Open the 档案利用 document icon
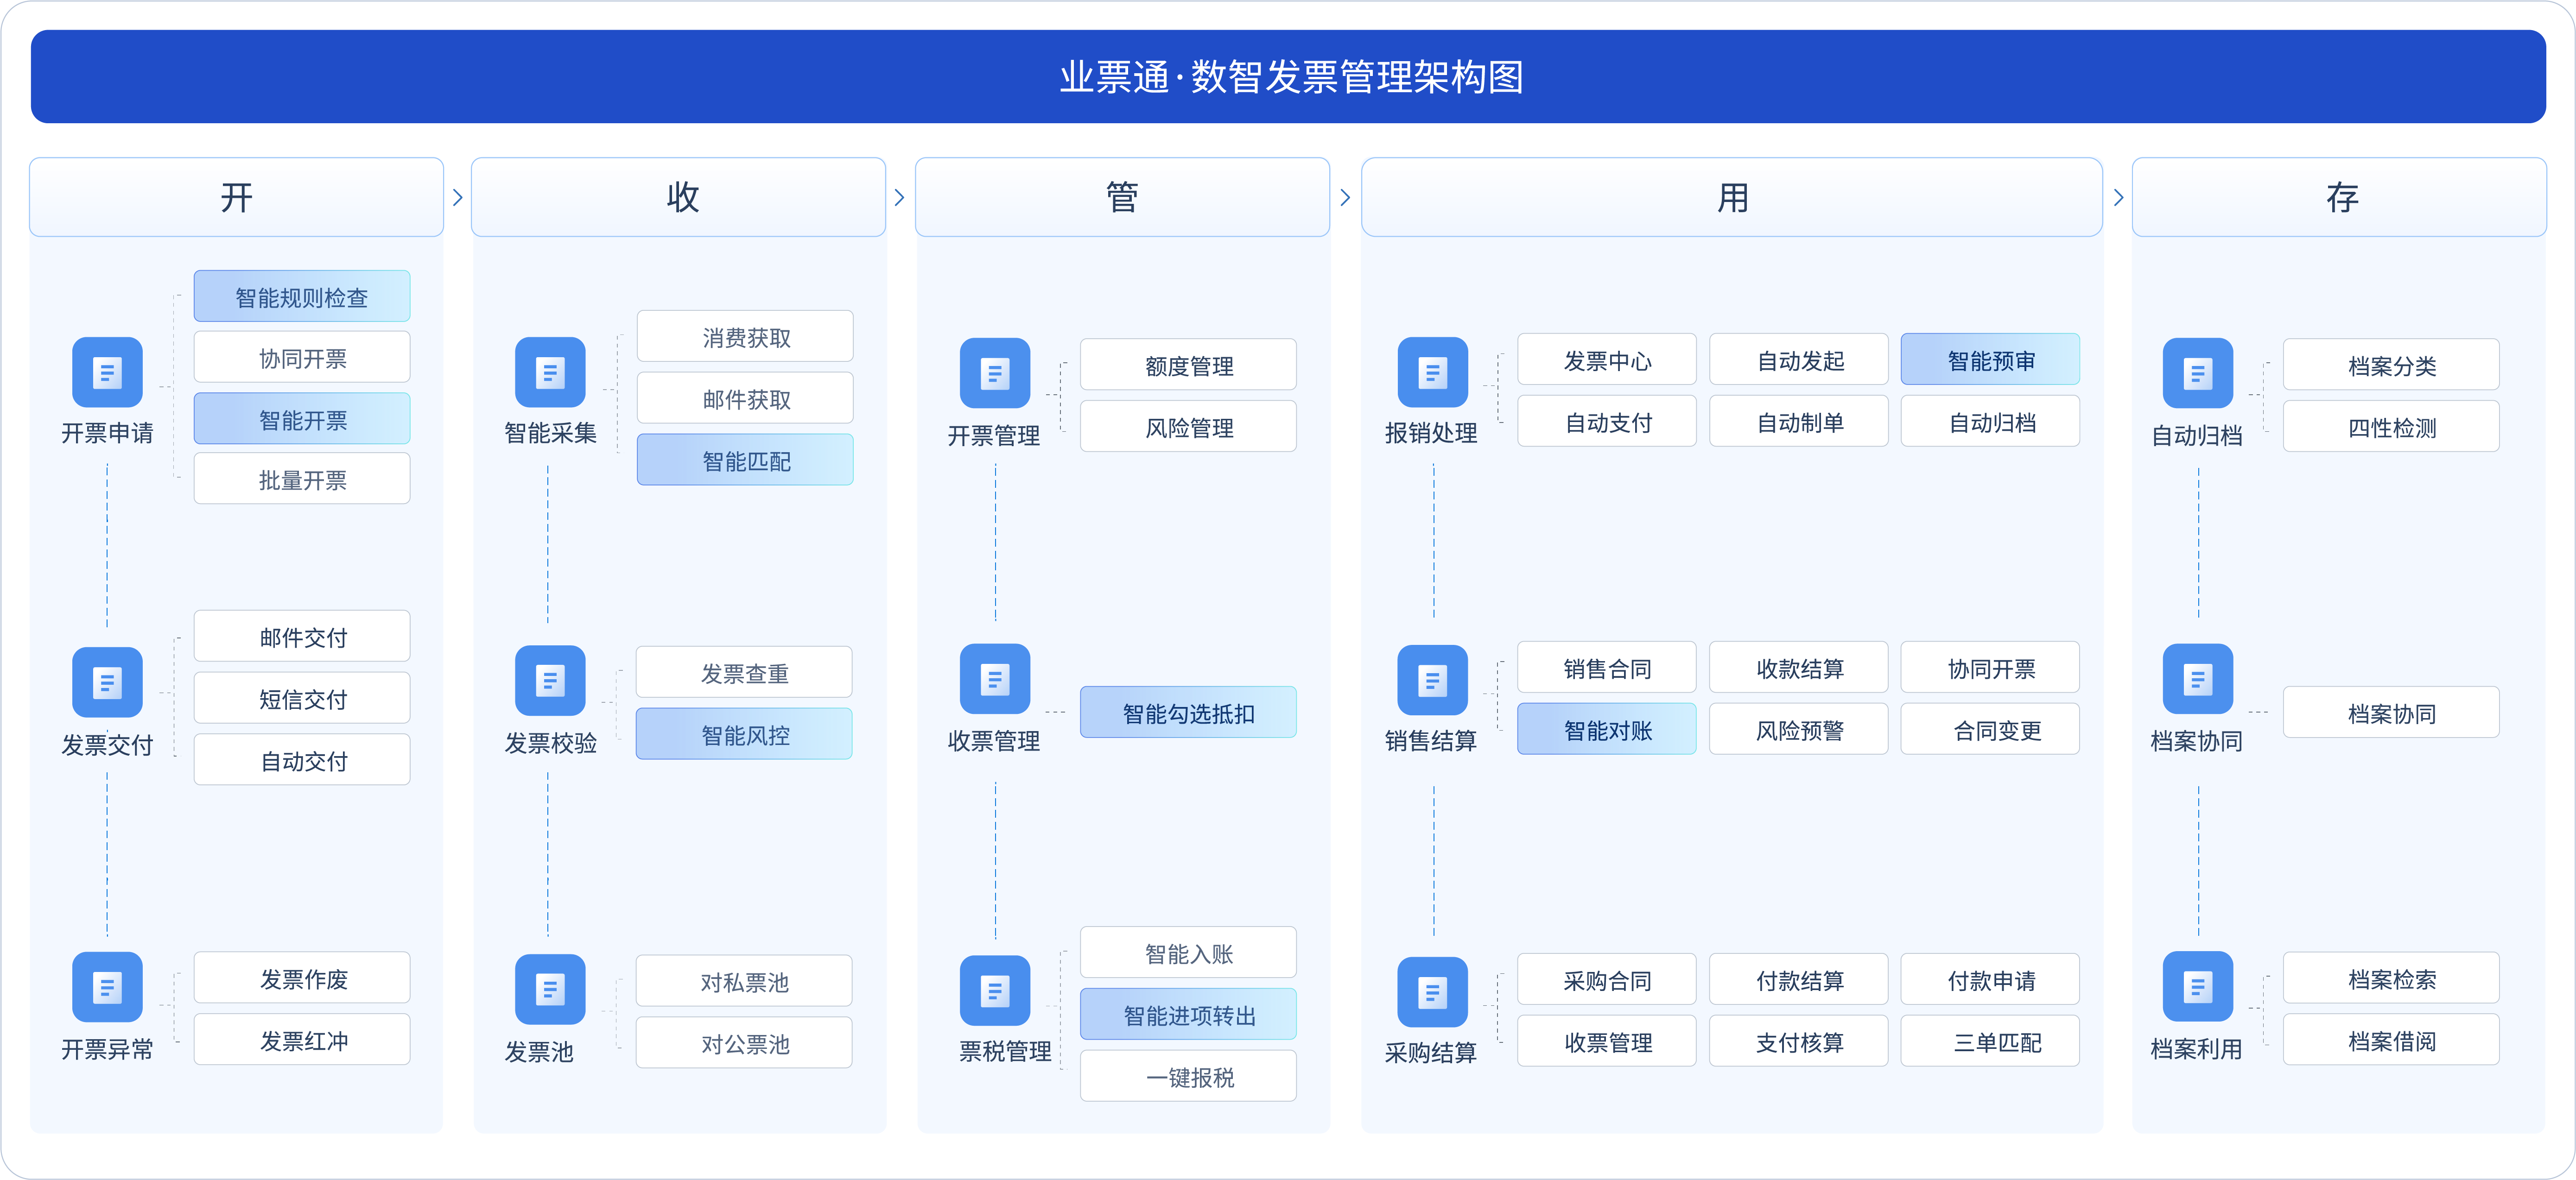The image size is (2576, 1180). tap(2198, 987)
